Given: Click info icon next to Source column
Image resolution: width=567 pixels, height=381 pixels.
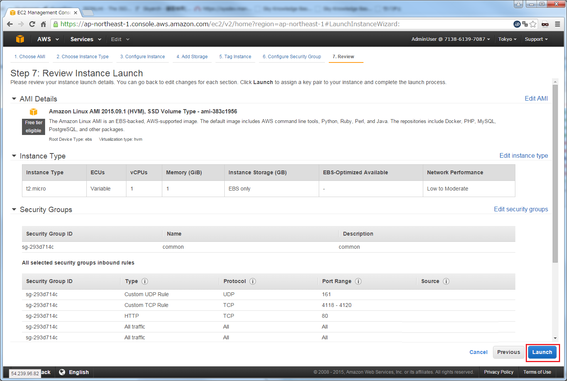Looking at the screenshot, I should click(446, 281).
